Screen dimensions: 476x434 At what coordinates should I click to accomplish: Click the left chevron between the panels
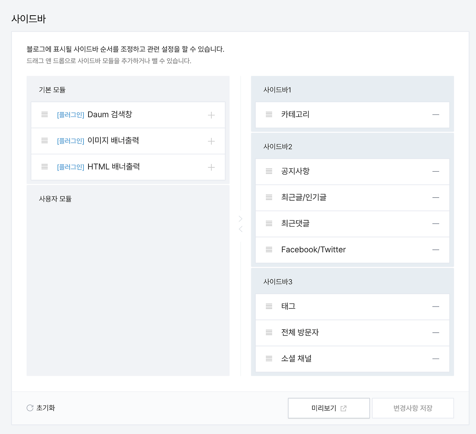point(241,229)
